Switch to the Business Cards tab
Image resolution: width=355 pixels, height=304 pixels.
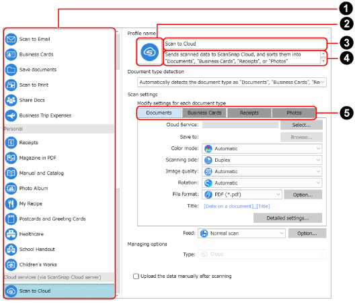click(204, 113)
